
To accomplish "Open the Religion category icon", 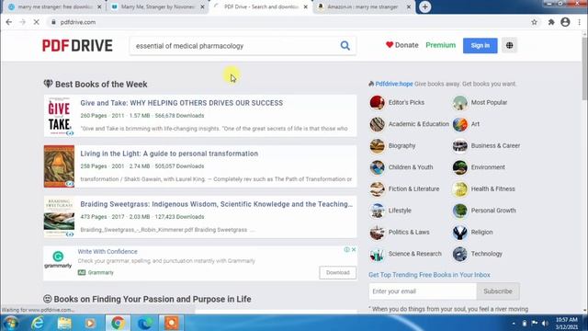I will [459, 233].
